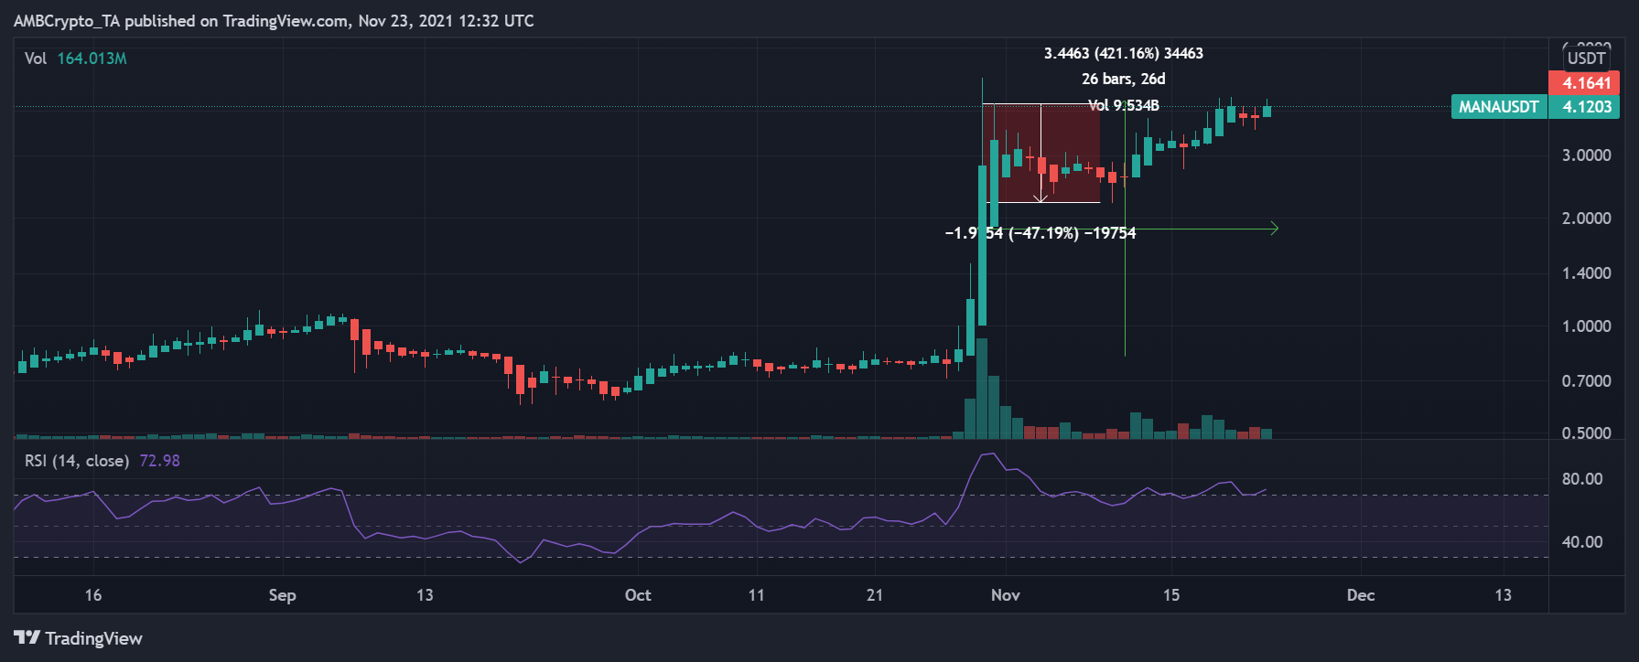This screenshot has height=662, width=1639.
Task: Click the RSI value 72.98
Action: click(x=159, y=461)
